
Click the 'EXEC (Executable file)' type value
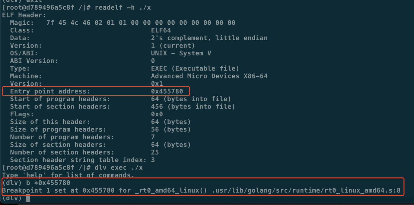pos(195,69)
